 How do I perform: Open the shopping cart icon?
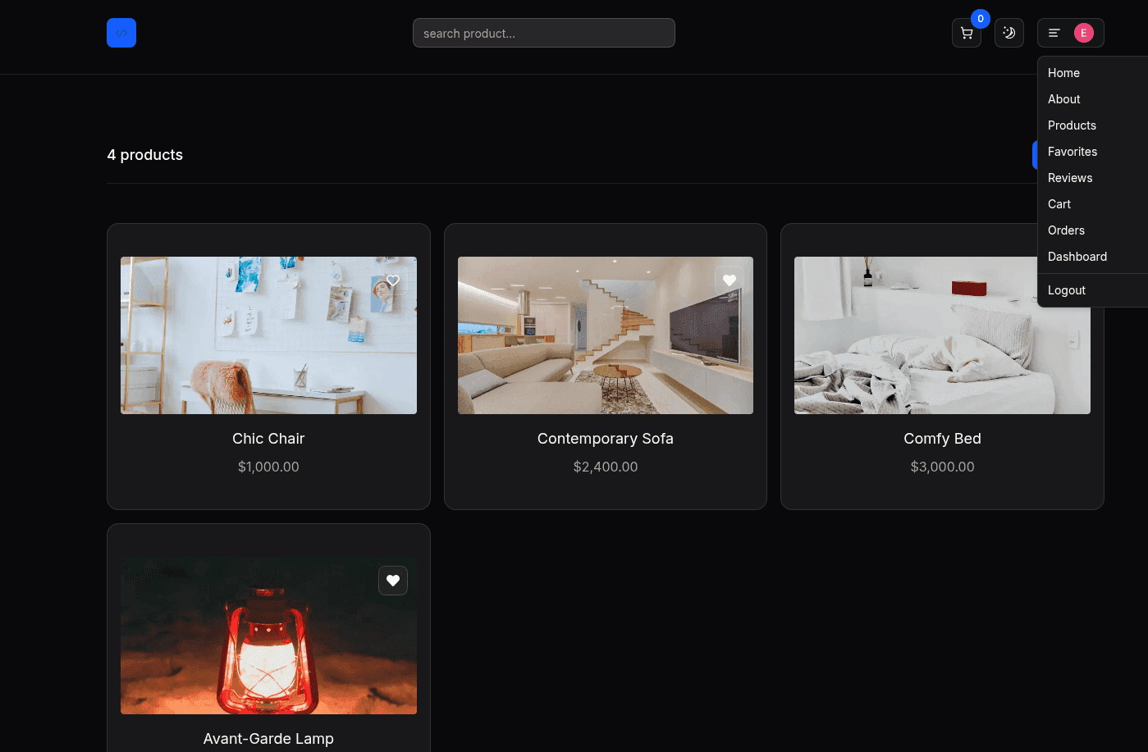(x=966, y=33)
